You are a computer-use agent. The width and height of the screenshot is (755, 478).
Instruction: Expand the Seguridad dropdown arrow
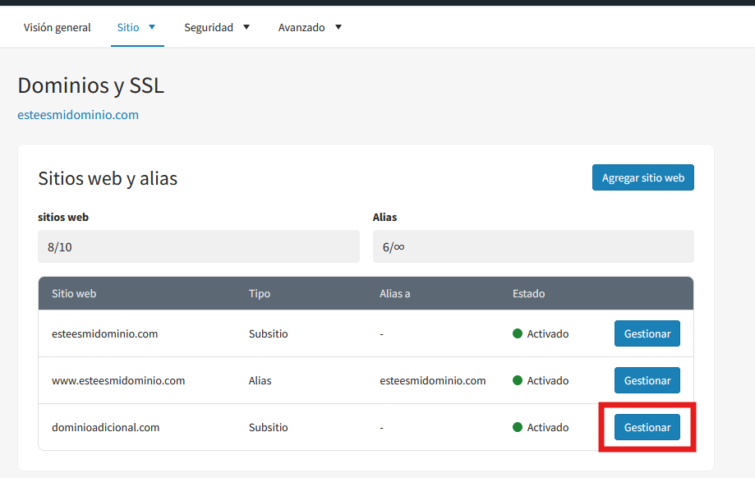(246, 27)
